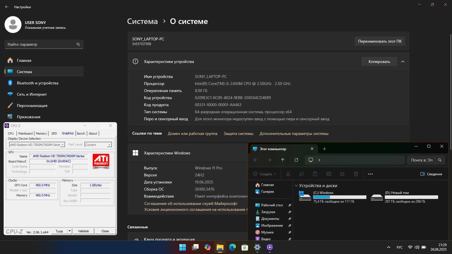Open Персонализация settings

[44, 106]
